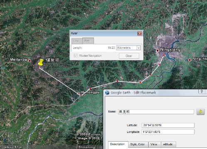Click the yellow pushpin placemark on map
This screenshot has height=149, width=207.
[40, 62]
